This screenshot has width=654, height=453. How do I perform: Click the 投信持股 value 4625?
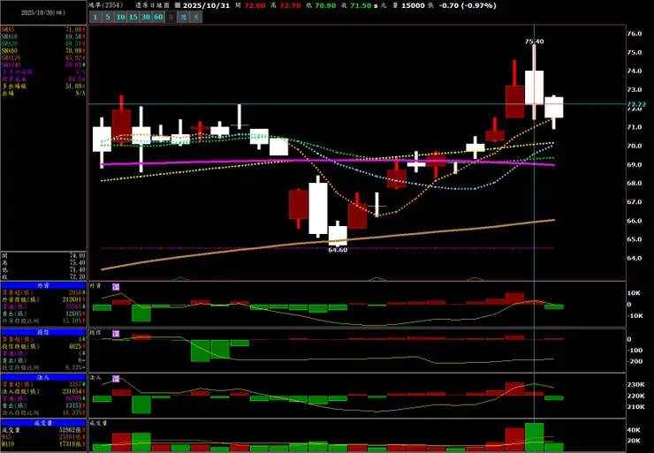point(75,346)
